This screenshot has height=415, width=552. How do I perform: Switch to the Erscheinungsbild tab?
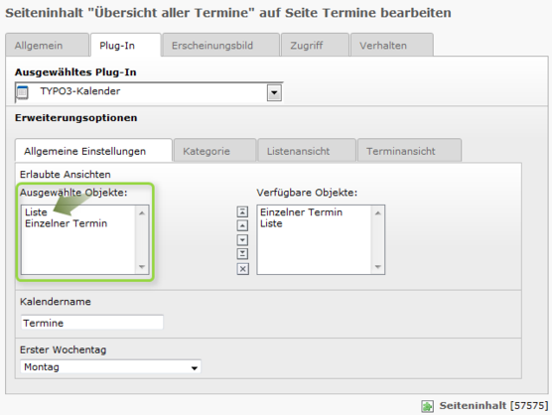click(220, 45)
